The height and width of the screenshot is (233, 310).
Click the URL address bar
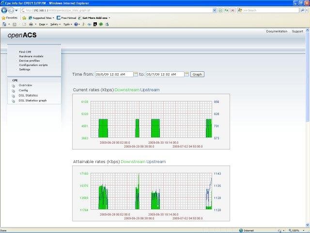[x=116, y=10]
